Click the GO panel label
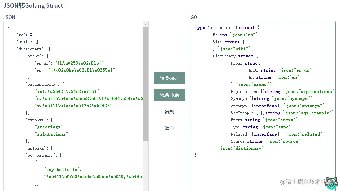 194,17
